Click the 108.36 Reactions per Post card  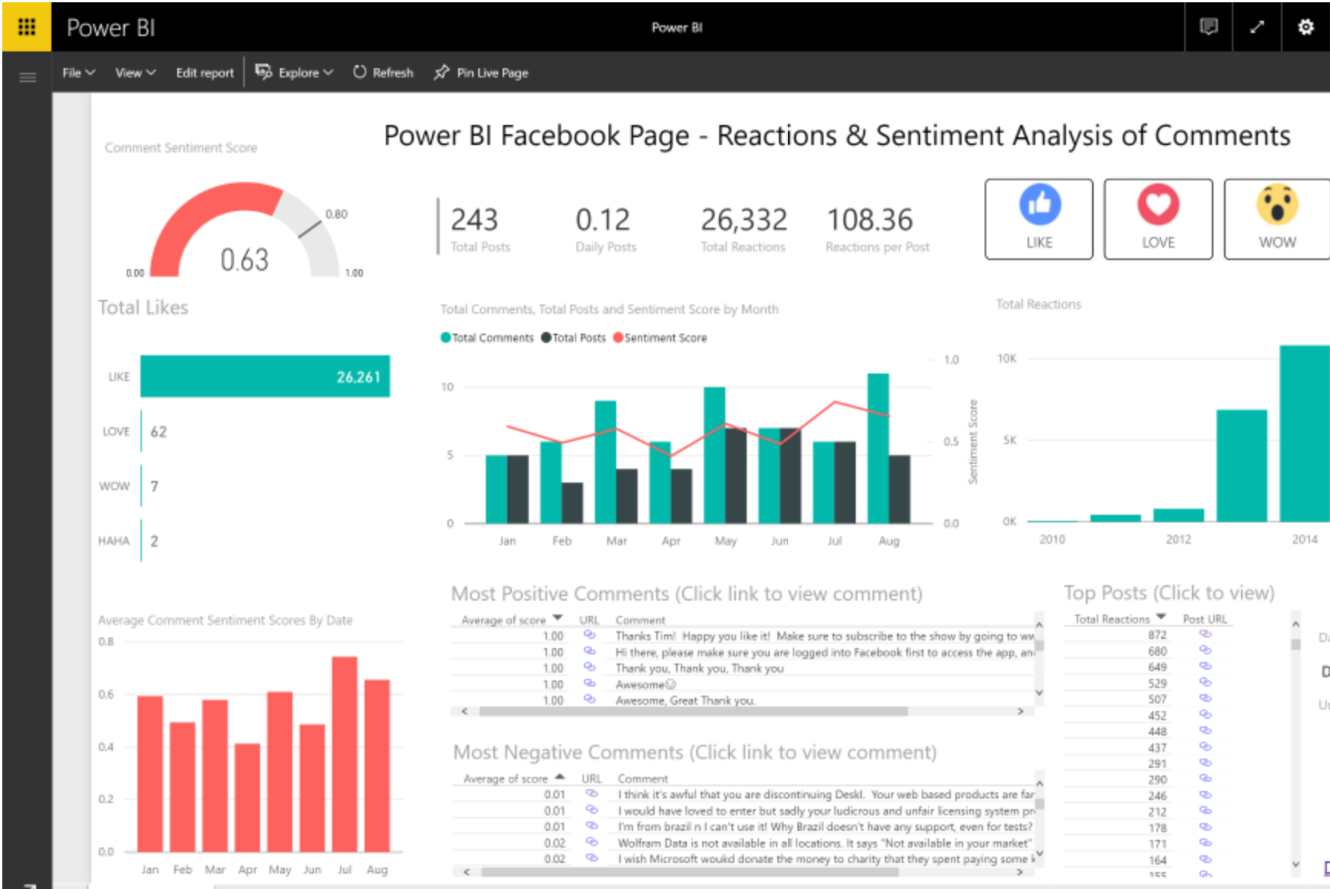coord(877,229)
